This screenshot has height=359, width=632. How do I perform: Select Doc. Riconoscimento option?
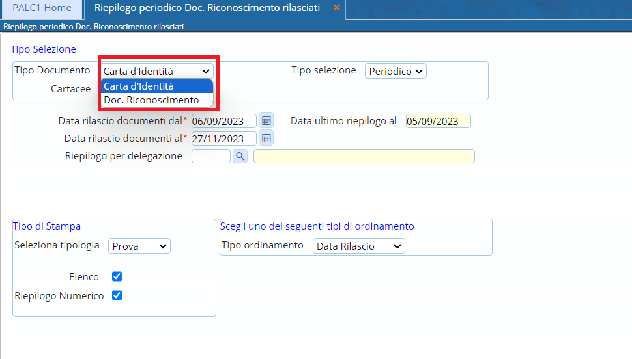(156, 100)
